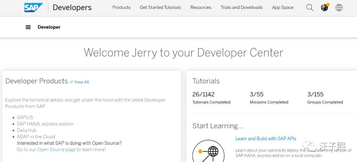357x162 pixels.
Task: Click the Developers site title
Action: (x=72, y=8)
